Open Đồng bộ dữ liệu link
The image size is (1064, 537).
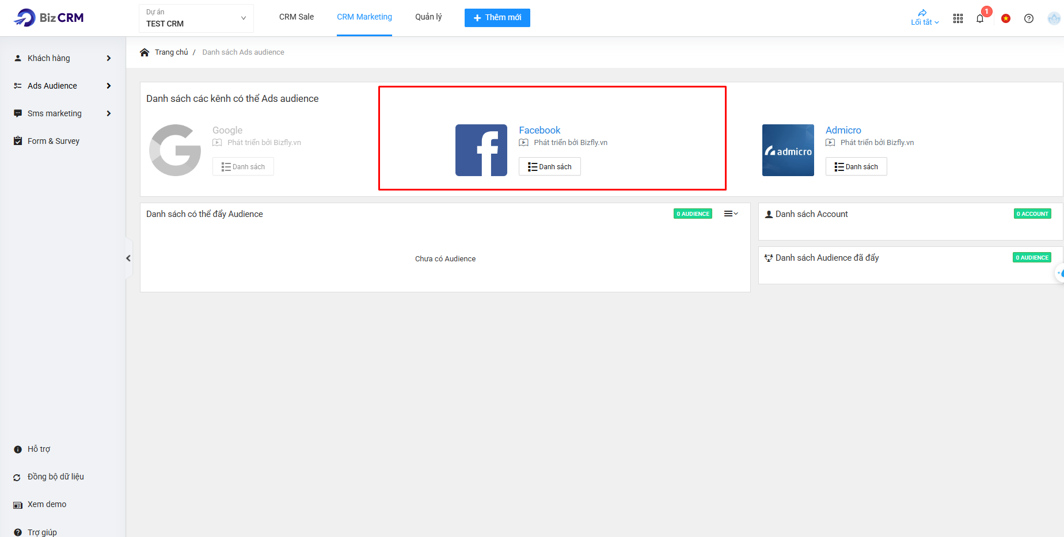[56, 477]
